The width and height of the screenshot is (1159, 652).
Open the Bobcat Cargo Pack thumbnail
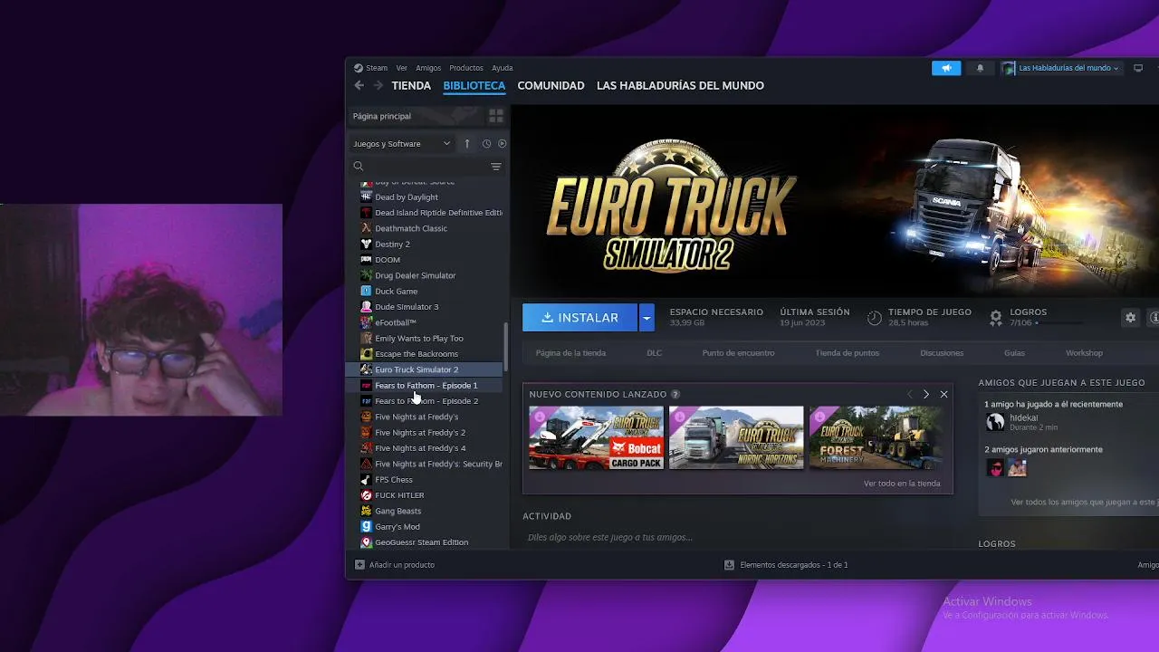coord(596,437)
